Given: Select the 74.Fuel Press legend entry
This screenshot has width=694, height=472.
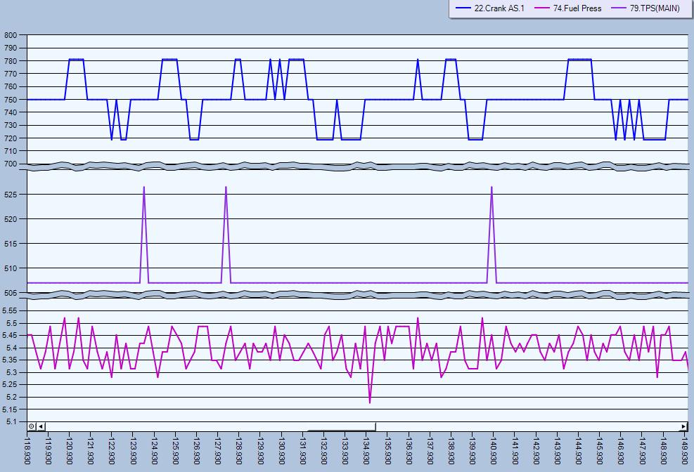Looking at the screenshot, I should (x=568, y=8).
